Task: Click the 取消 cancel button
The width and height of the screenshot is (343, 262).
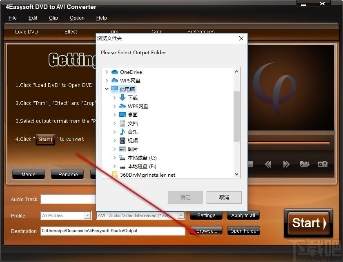Action: pyautogui.click(x=224, y=198)
